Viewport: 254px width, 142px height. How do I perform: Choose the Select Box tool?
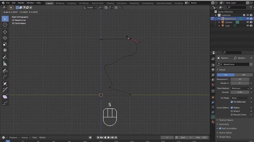click(5, 19)
